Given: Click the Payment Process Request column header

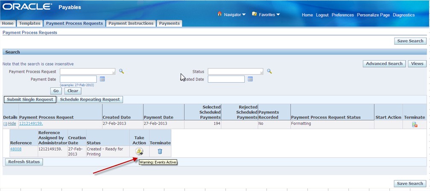Looking at the screenshot, I should tap(47, 117).
